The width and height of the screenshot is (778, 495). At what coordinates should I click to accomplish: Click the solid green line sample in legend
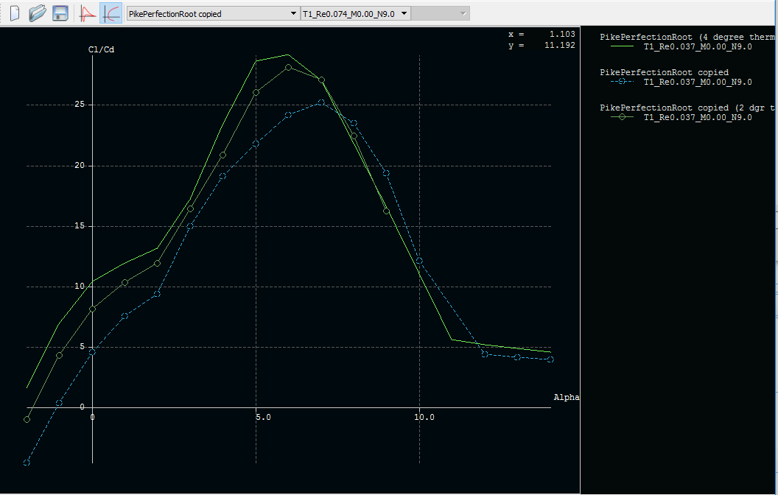622,46
